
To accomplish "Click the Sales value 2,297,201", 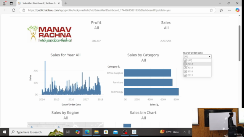I will click(x=166, y=41).
